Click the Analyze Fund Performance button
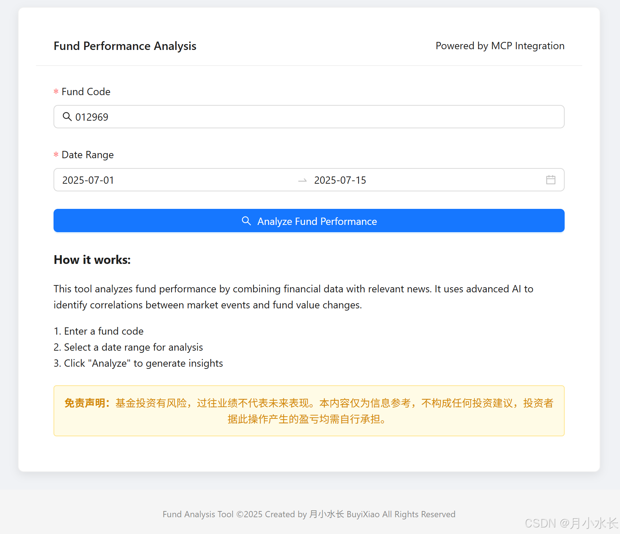 click(x=309, y=221)
